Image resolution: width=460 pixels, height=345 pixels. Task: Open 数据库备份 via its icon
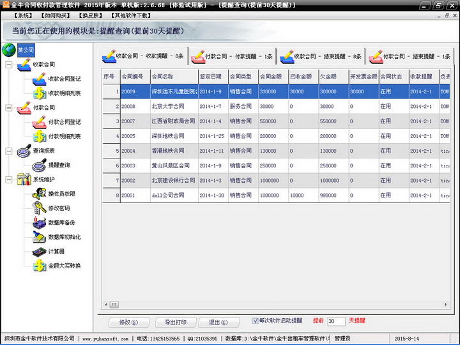pyautogui.click(x=40, y=223)
